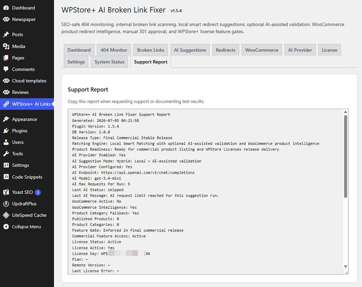
Task: Click the scrollbar up arrow in report box
Action: pos(346,112)
